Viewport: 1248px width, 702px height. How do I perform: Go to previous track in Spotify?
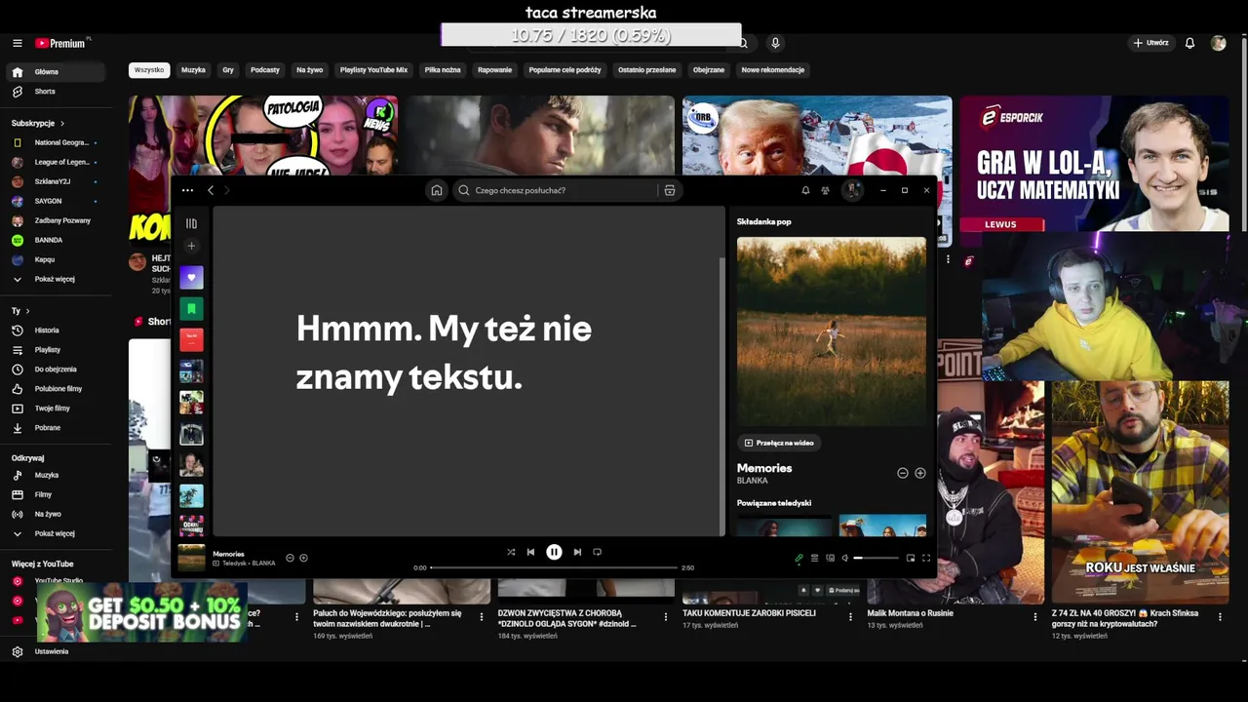coord(530,552)
